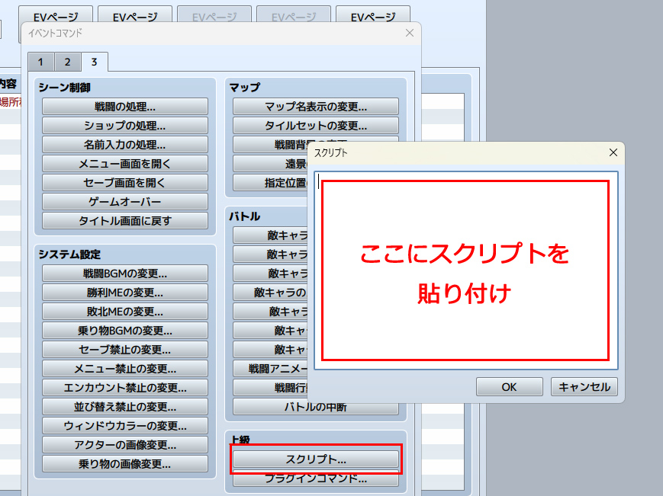
Task: Click キャンセル in the script dialog
Action: pyautogui.click(x=584, y=386)
